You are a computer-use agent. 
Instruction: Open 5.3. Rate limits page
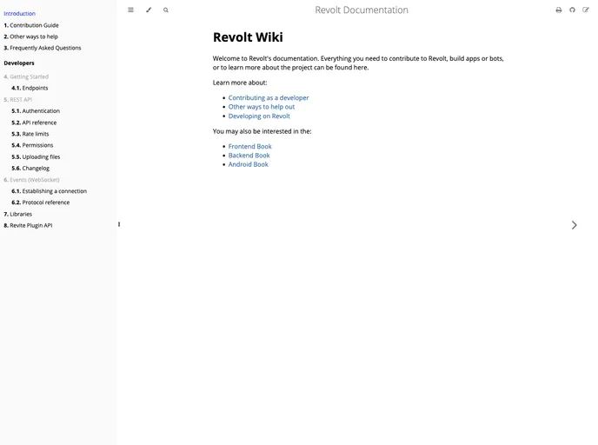tap(30, 134)
